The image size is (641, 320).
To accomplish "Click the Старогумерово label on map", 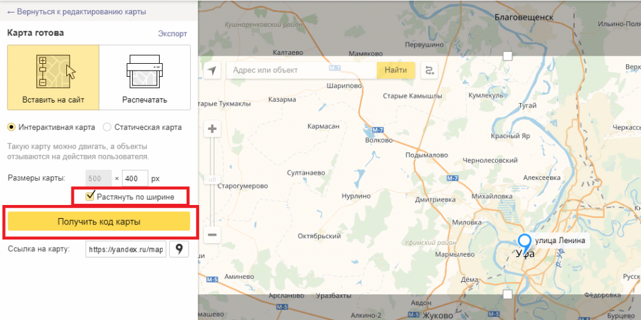I will [x=243, y=186].
